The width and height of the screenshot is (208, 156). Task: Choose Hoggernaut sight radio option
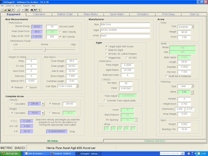[x=106, y=58]
